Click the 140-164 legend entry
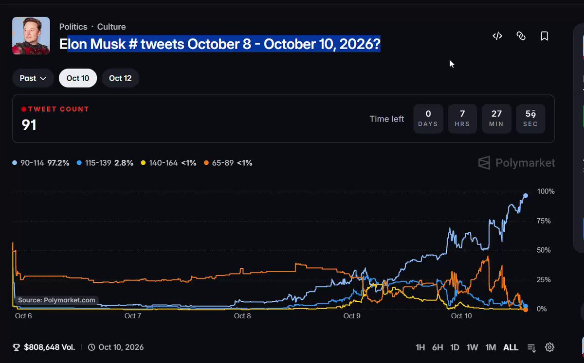 [168, 163]
